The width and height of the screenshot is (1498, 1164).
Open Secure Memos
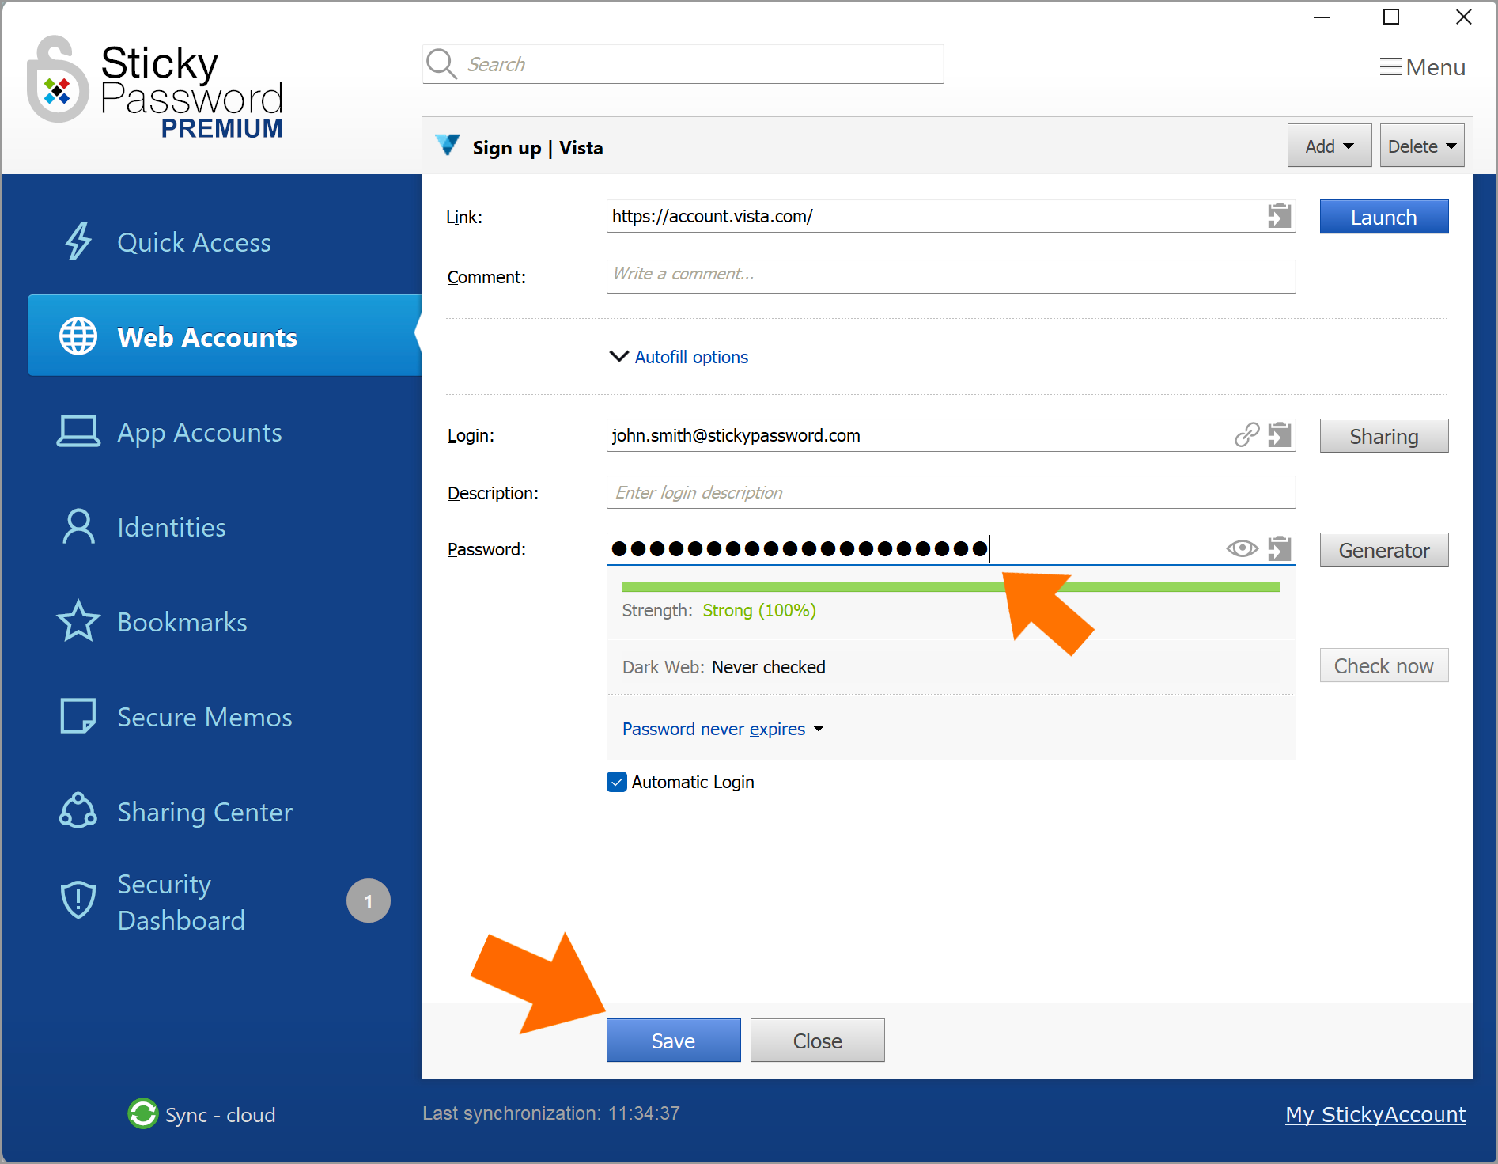point(205,717)
